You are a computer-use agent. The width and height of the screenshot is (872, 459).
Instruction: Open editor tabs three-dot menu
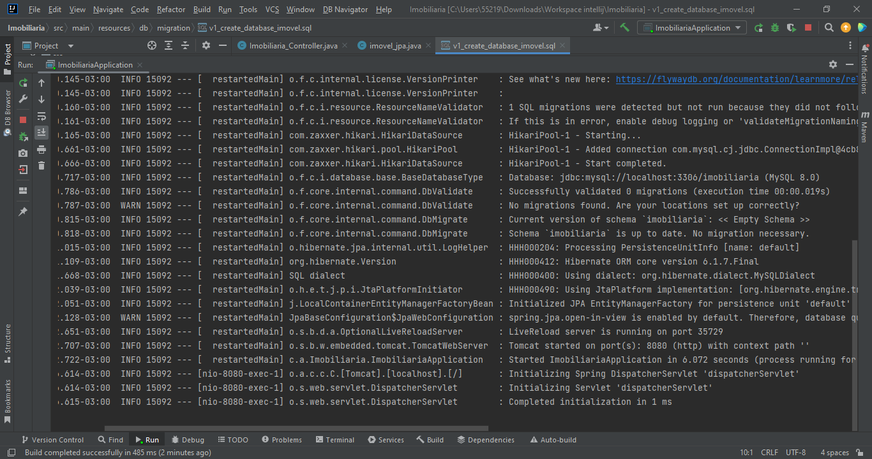850,46
